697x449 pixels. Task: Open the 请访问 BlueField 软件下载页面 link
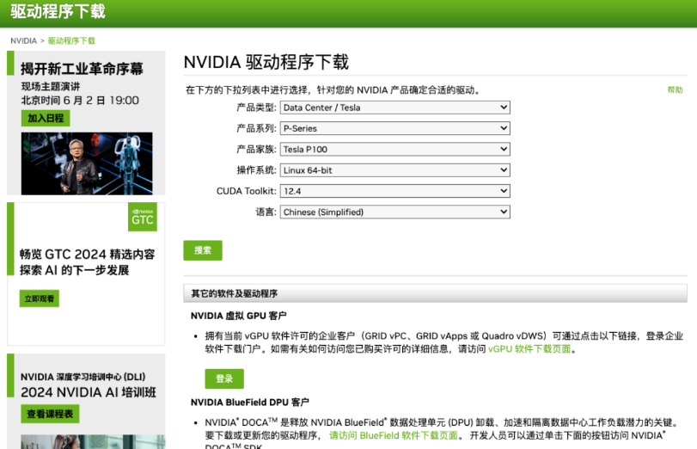point(394,435)
